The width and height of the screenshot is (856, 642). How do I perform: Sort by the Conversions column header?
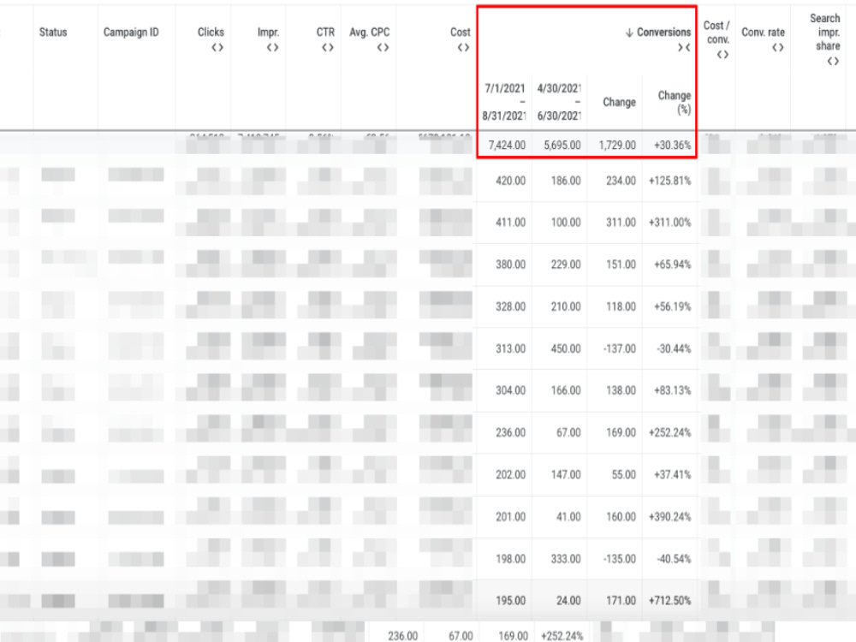(664, 33)
